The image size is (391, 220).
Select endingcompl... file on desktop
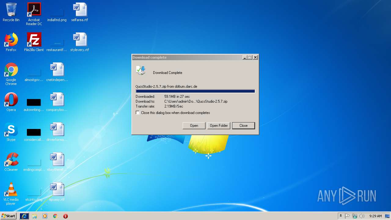click(34, 165)
